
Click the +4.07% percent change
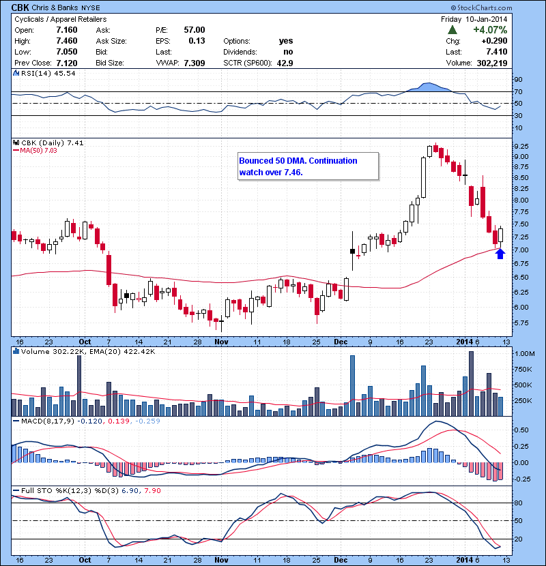point(490,30)
